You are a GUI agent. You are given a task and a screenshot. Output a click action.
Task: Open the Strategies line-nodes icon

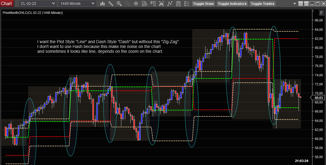pos(170,4)
